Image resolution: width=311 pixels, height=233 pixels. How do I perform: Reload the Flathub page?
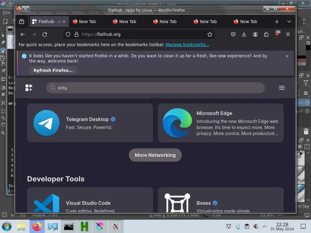tap(45, 35)
